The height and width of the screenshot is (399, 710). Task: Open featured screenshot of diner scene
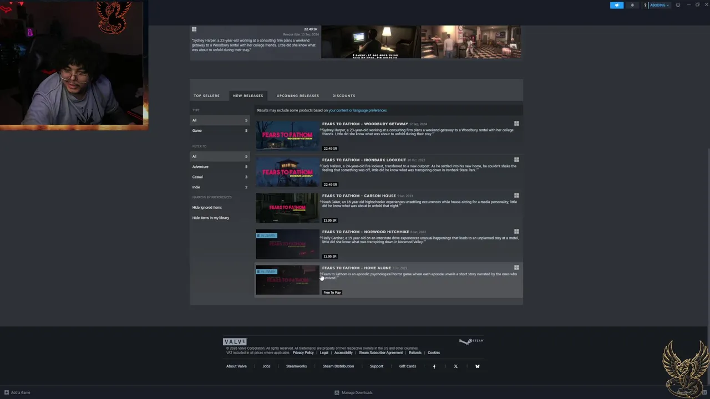(x=471, y=42)
